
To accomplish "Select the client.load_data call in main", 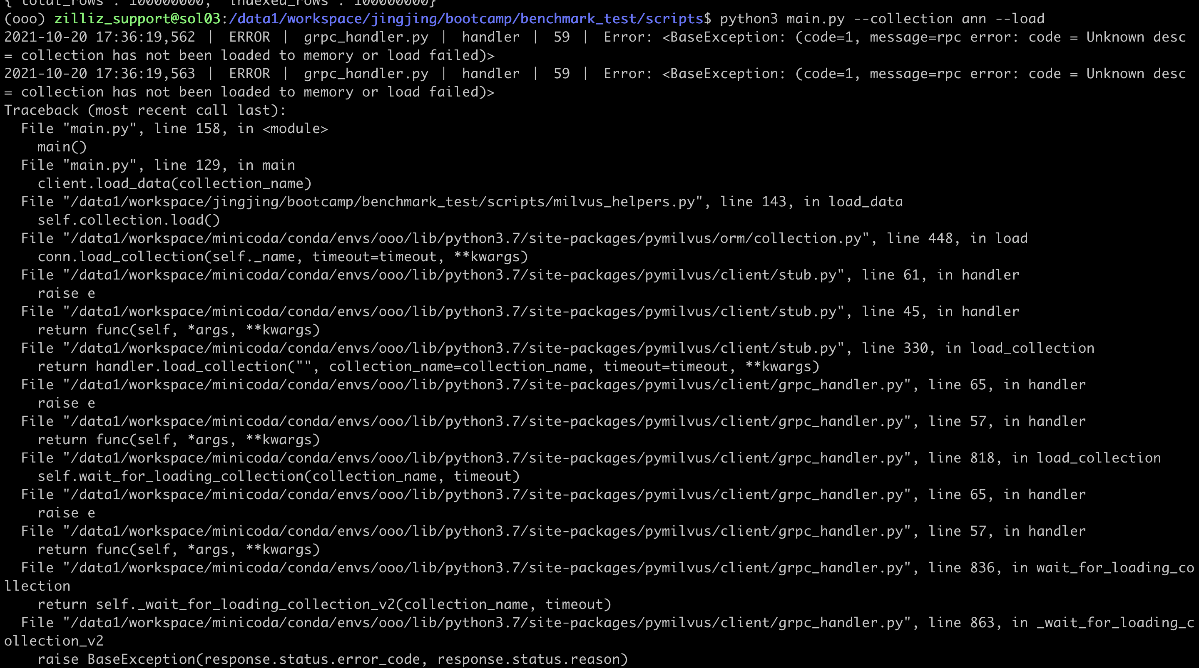I will coord(174,183).
